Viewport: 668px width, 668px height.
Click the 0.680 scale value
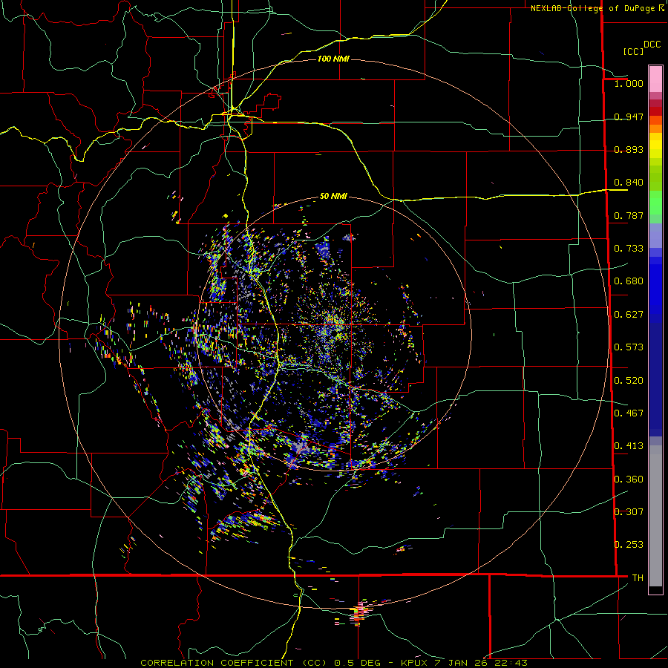629,281
